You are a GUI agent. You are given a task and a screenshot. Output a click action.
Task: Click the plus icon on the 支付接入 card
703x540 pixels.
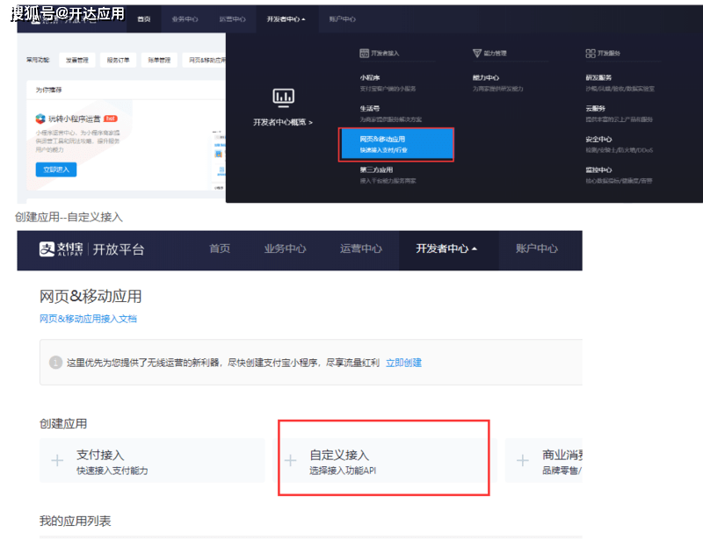[57, 460]
